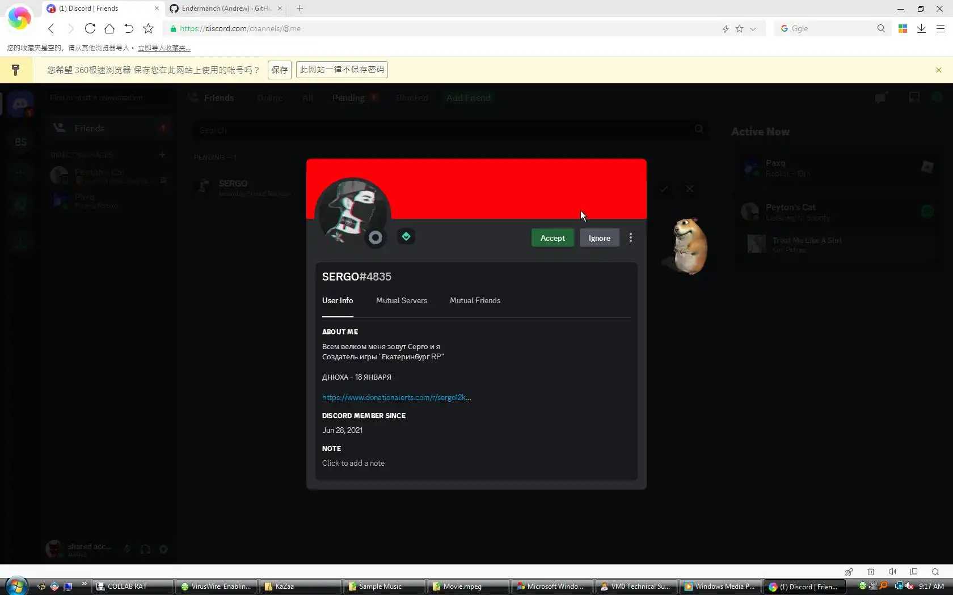Toggle the speaker mute icon in browser status bar
The height and width of the screenshot is (595, 953).
pos(892,572)
